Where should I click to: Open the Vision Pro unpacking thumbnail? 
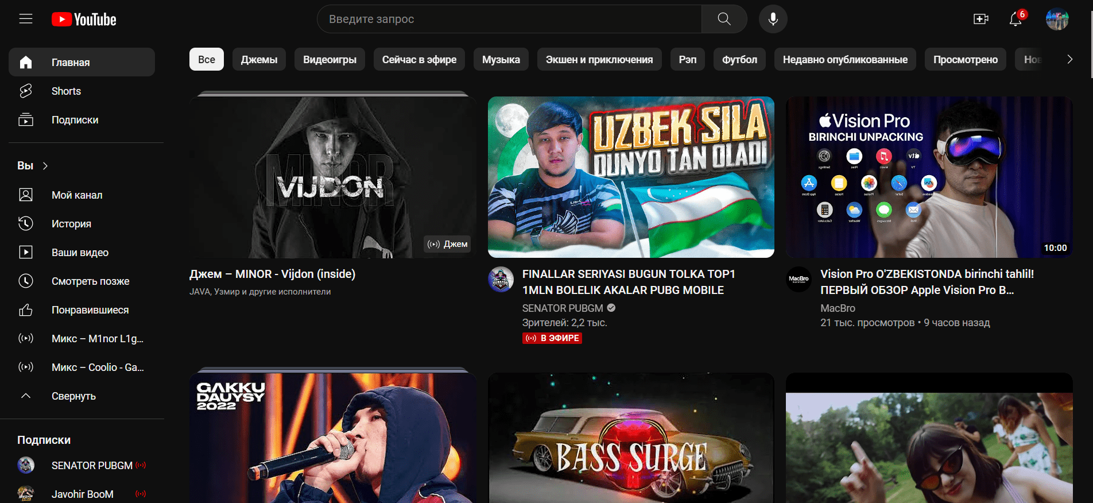[929, 177]
